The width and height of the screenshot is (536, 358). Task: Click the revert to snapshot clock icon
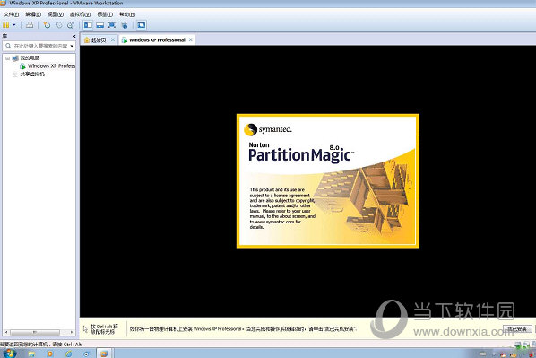[x=59, y=25]
